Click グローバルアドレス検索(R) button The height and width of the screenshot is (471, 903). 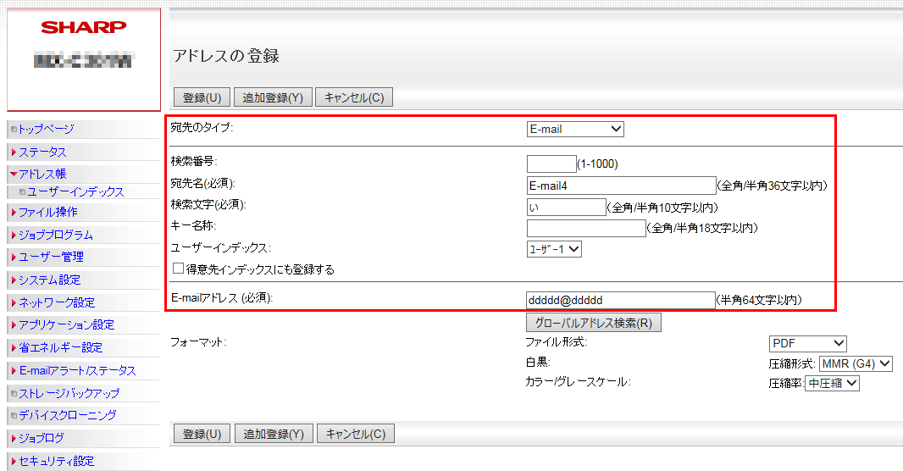point(594,323)
